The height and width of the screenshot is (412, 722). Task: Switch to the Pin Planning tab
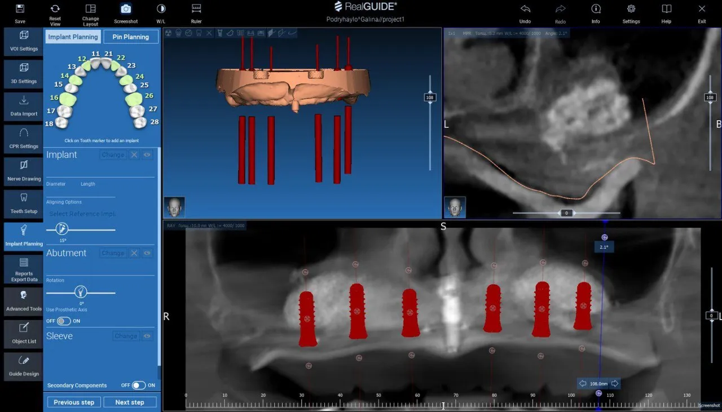[x=130, y=37]
